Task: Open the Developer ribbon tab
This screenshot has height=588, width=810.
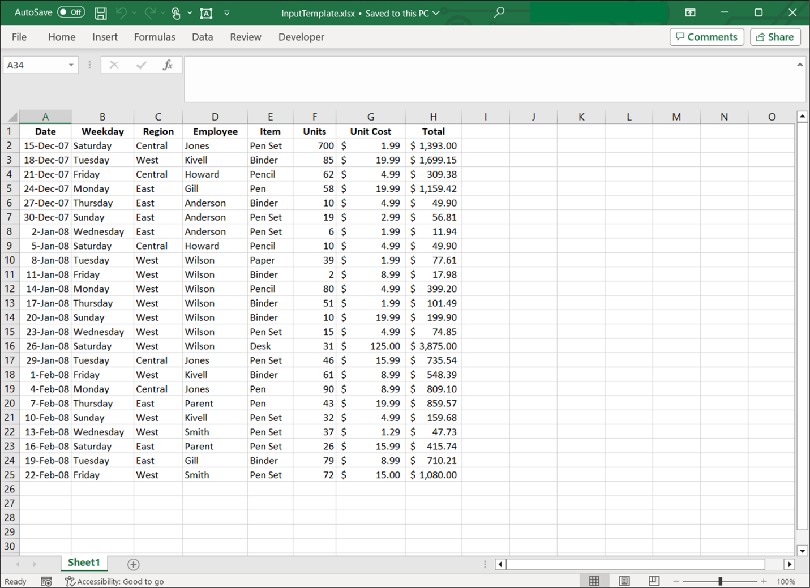Action: pos(301,37)
